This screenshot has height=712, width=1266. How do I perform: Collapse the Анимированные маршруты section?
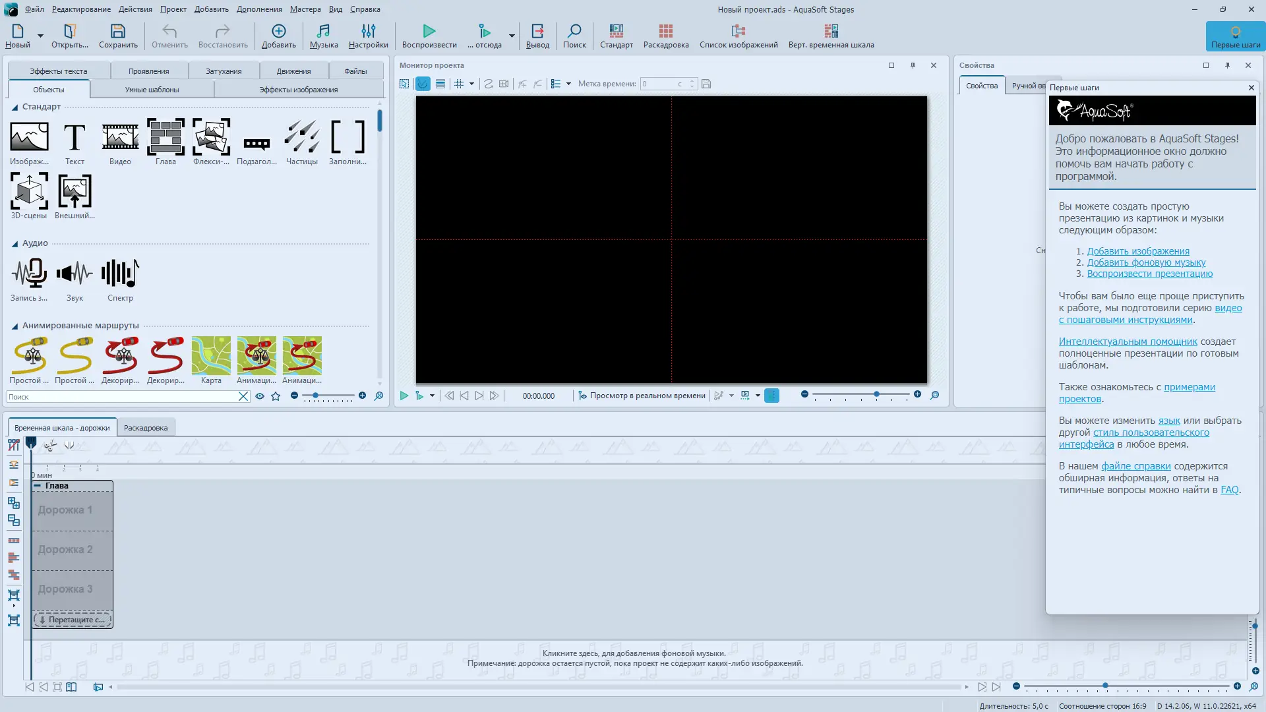[15, 326]
